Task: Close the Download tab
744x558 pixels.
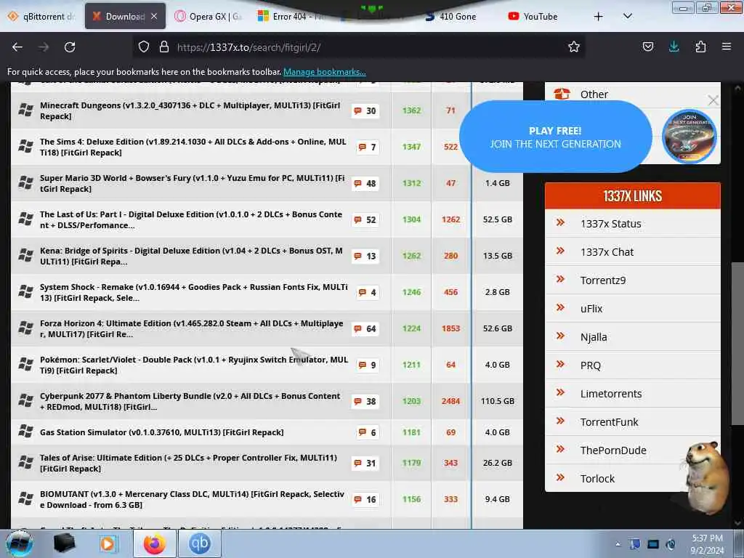Action: pos(154,17)
